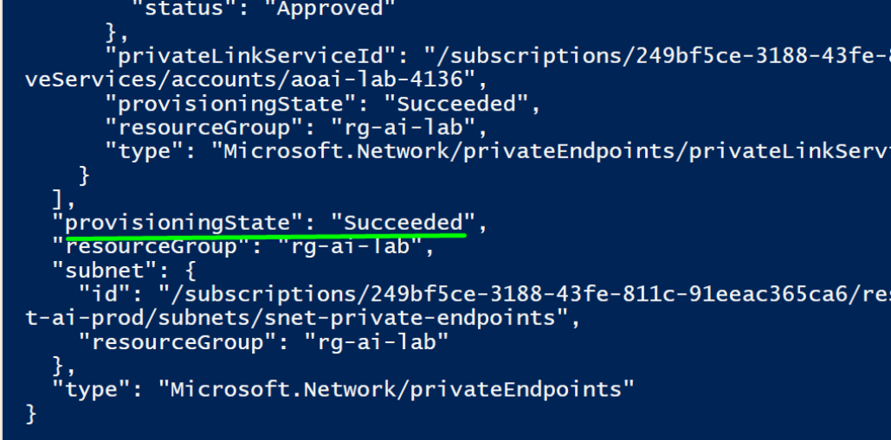Click the resourceGroup line inside subnet block
Image resolution: width=891 pixels, height=440 pixels.
263,342
